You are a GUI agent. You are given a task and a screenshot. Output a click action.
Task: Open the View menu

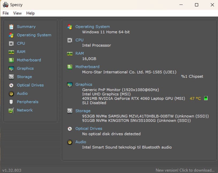point(17,13)
